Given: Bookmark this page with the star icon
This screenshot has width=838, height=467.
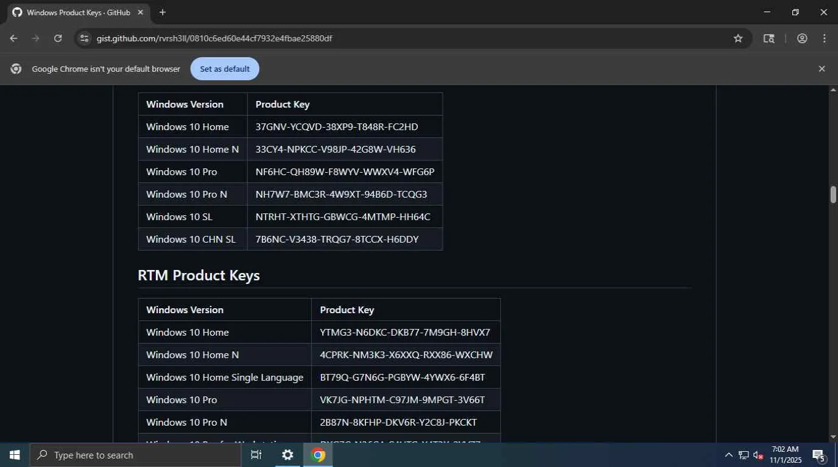Looking at the screenshot, I should click(x=738, y=38).
